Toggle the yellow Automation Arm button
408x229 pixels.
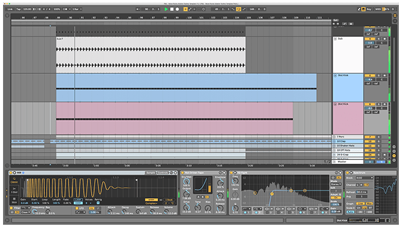click(185, 9)
